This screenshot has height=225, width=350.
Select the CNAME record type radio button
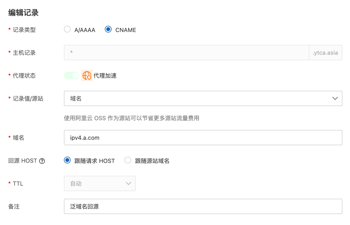click(x=108, y=30)
